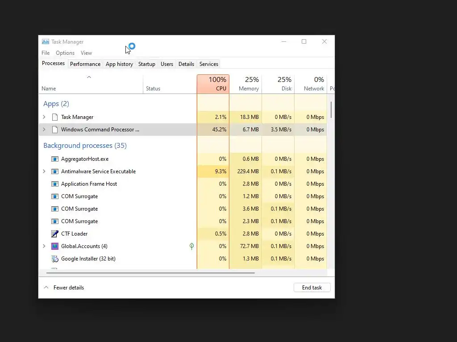Click the 3.5 MB/s disk value
Image resolution: width=457 pixels, height=342 pixels.
click(281, 130)
